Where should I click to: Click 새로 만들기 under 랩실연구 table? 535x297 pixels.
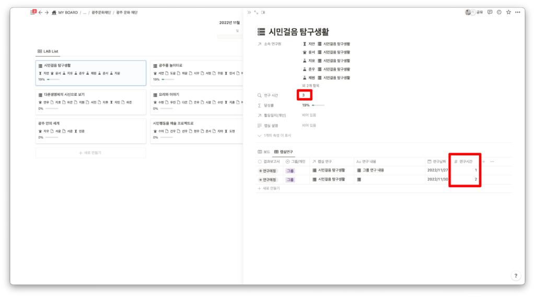[269, 188]
